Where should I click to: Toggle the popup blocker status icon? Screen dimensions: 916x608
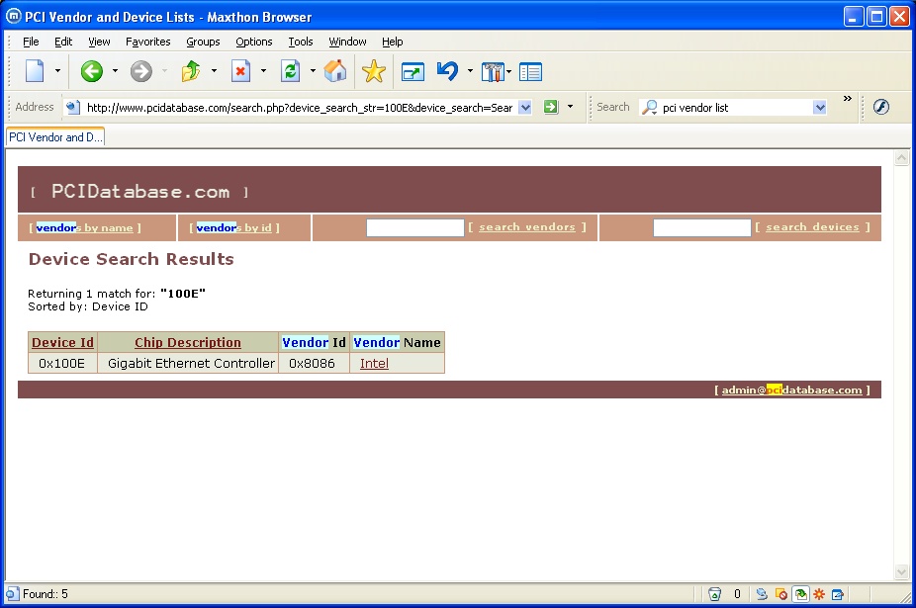pos(781,594)
